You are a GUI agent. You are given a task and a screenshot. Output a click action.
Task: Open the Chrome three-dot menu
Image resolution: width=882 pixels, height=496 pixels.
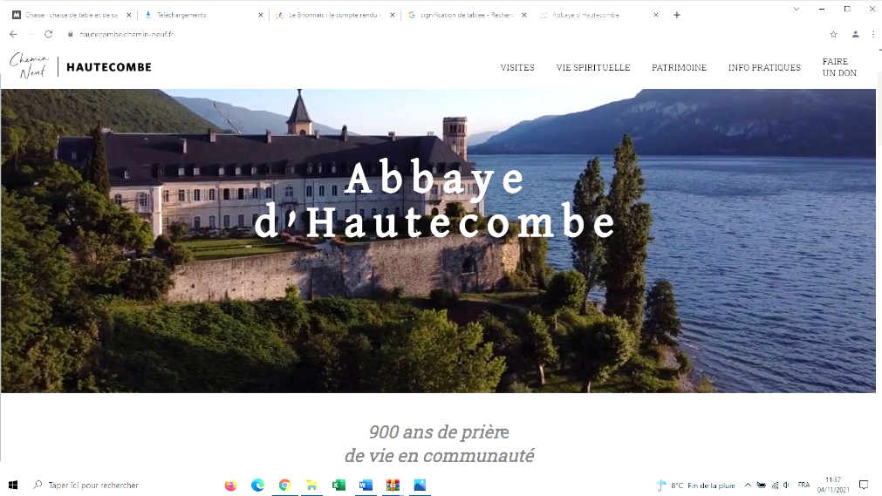pos(873,34)
